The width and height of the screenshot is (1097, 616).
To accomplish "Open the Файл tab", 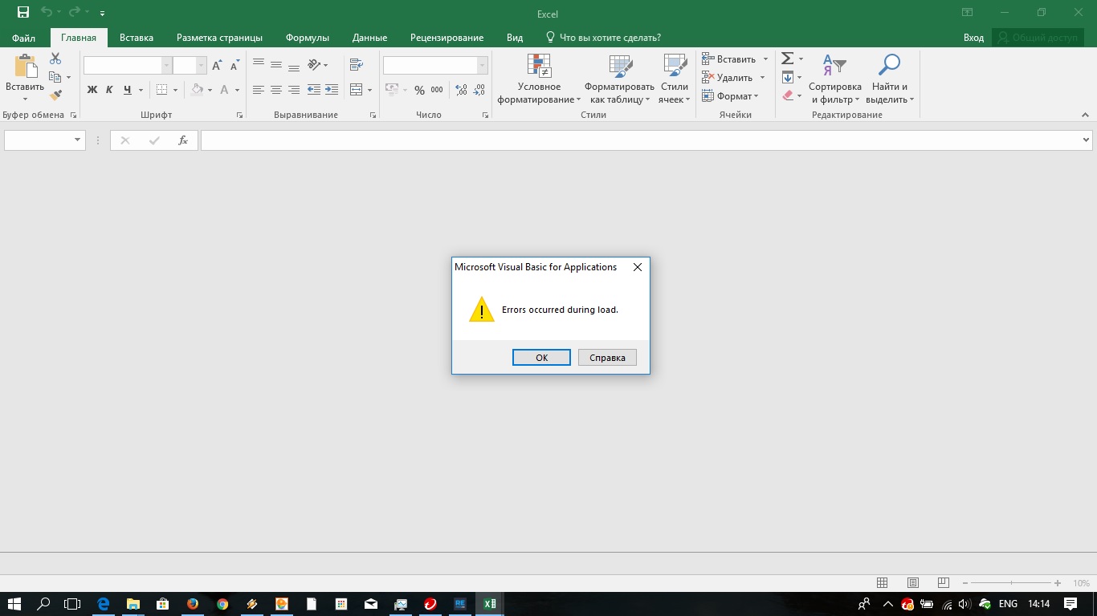I will [23, 38].
